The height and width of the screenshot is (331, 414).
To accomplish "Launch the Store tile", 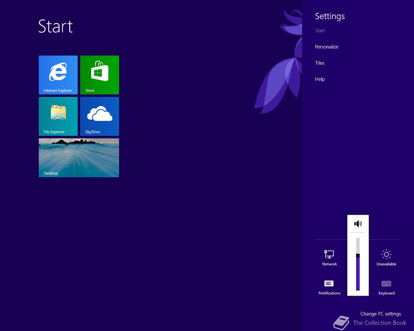I will 100,75.
